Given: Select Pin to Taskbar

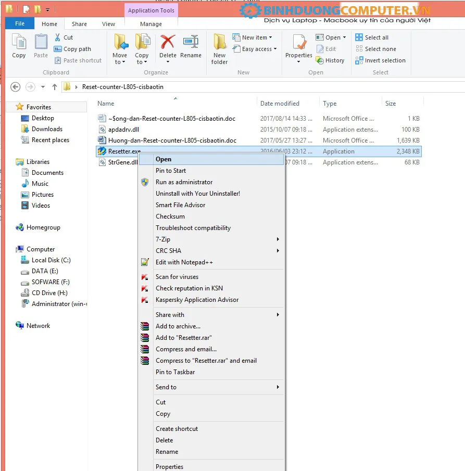Looking at the screenshot, I should click(211, 372).
